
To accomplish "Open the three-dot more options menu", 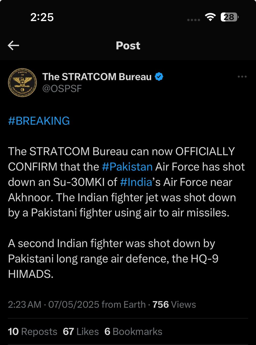I will pyautogui.click(x=242, y=77).
